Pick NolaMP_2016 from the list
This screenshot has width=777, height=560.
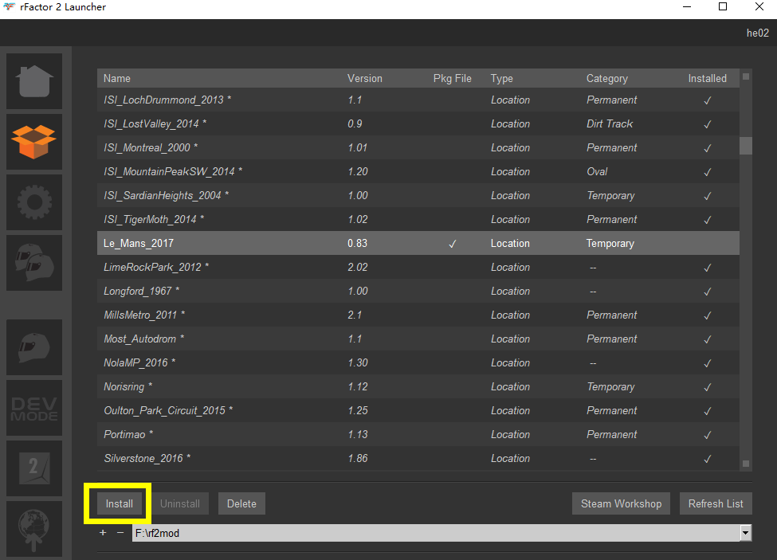pyautogui.click(x=418, y=362)
